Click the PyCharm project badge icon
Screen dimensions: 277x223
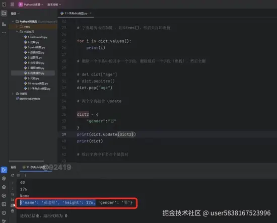[x=21, y=5]
